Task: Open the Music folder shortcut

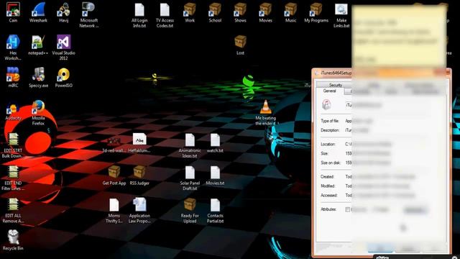Action: click(290, 12)
